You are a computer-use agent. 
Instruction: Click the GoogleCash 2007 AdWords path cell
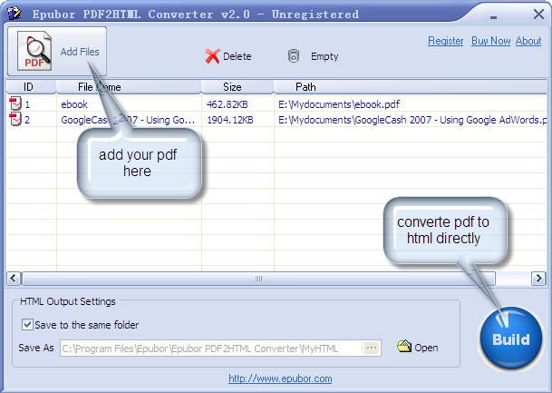click(x=412, y=120)
